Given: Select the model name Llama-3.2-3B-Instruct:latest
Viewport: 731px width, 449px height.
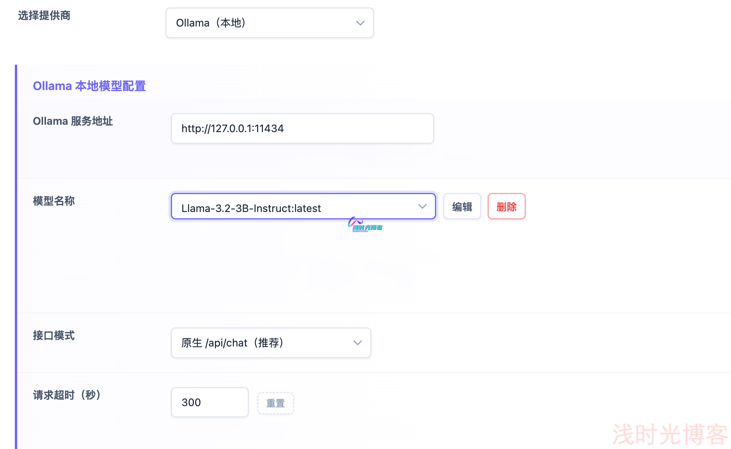Looking at the screenshot, I should pyautogui.click(x=250, y=208).
